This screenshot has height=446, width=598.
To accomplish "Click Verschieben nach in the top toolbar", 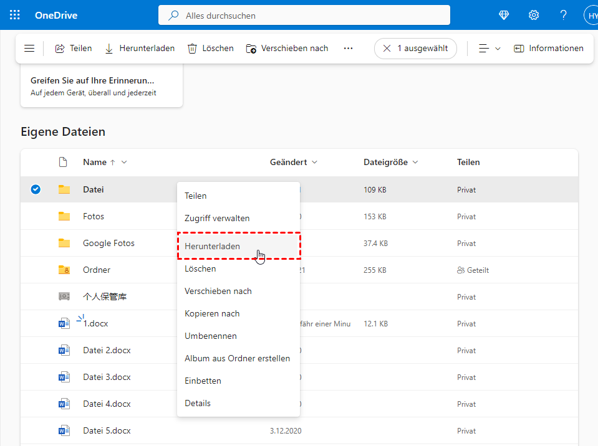I will coord(287,49).
